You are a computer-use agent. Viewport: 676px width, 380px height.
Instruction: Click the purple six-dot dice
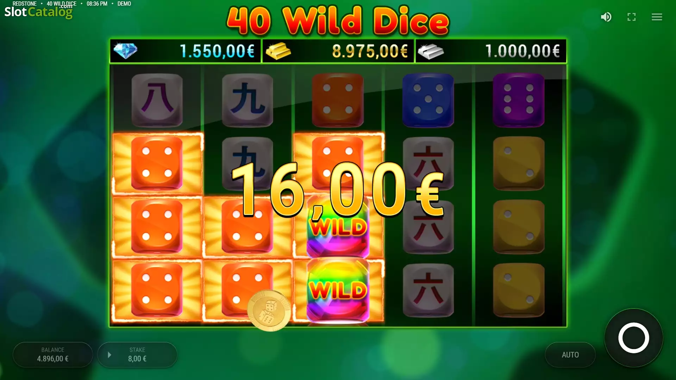(x=519, y=100)
